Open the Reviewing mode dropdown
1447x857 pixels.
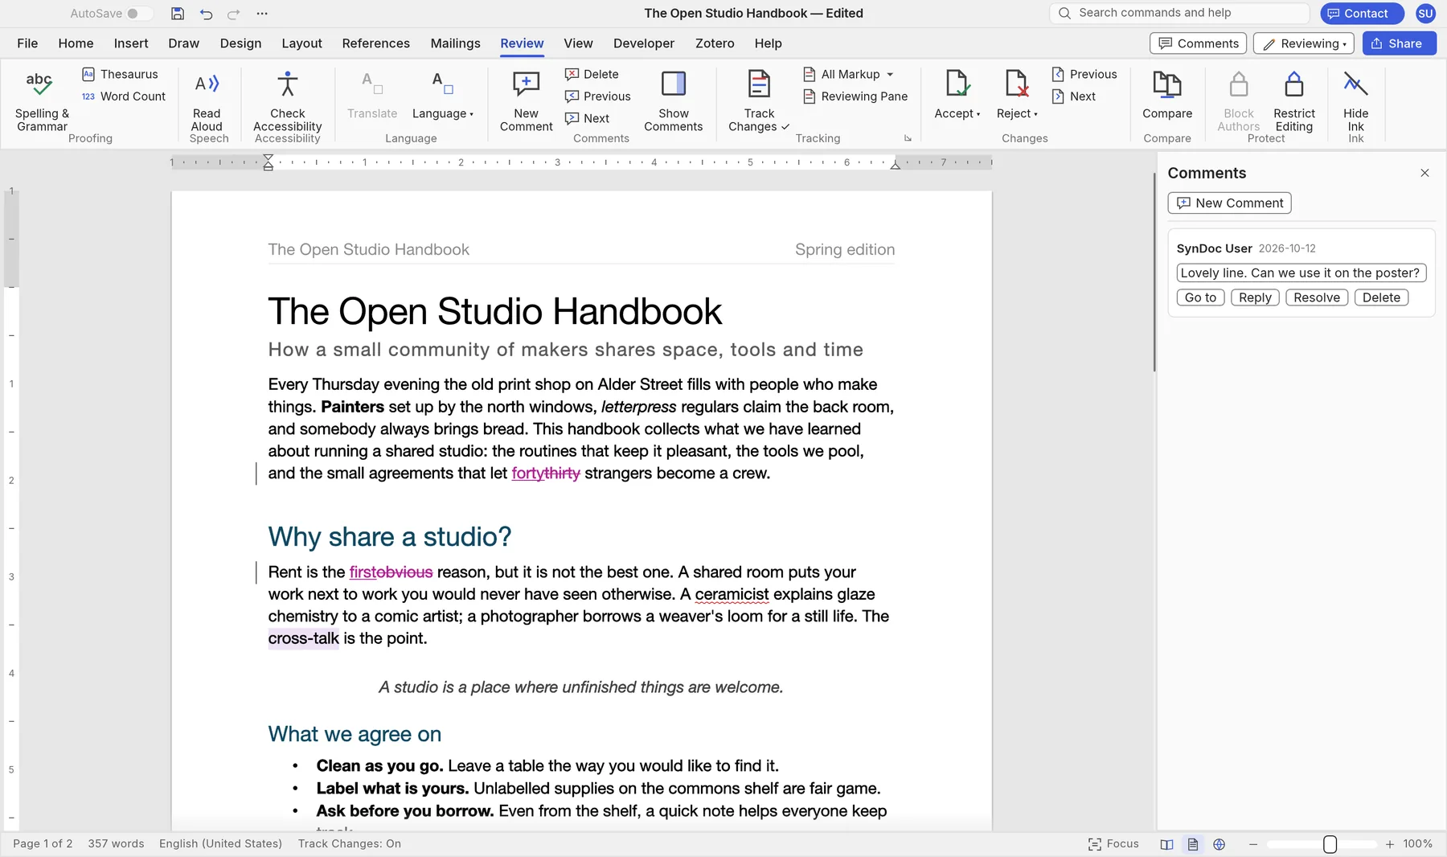1304,43
